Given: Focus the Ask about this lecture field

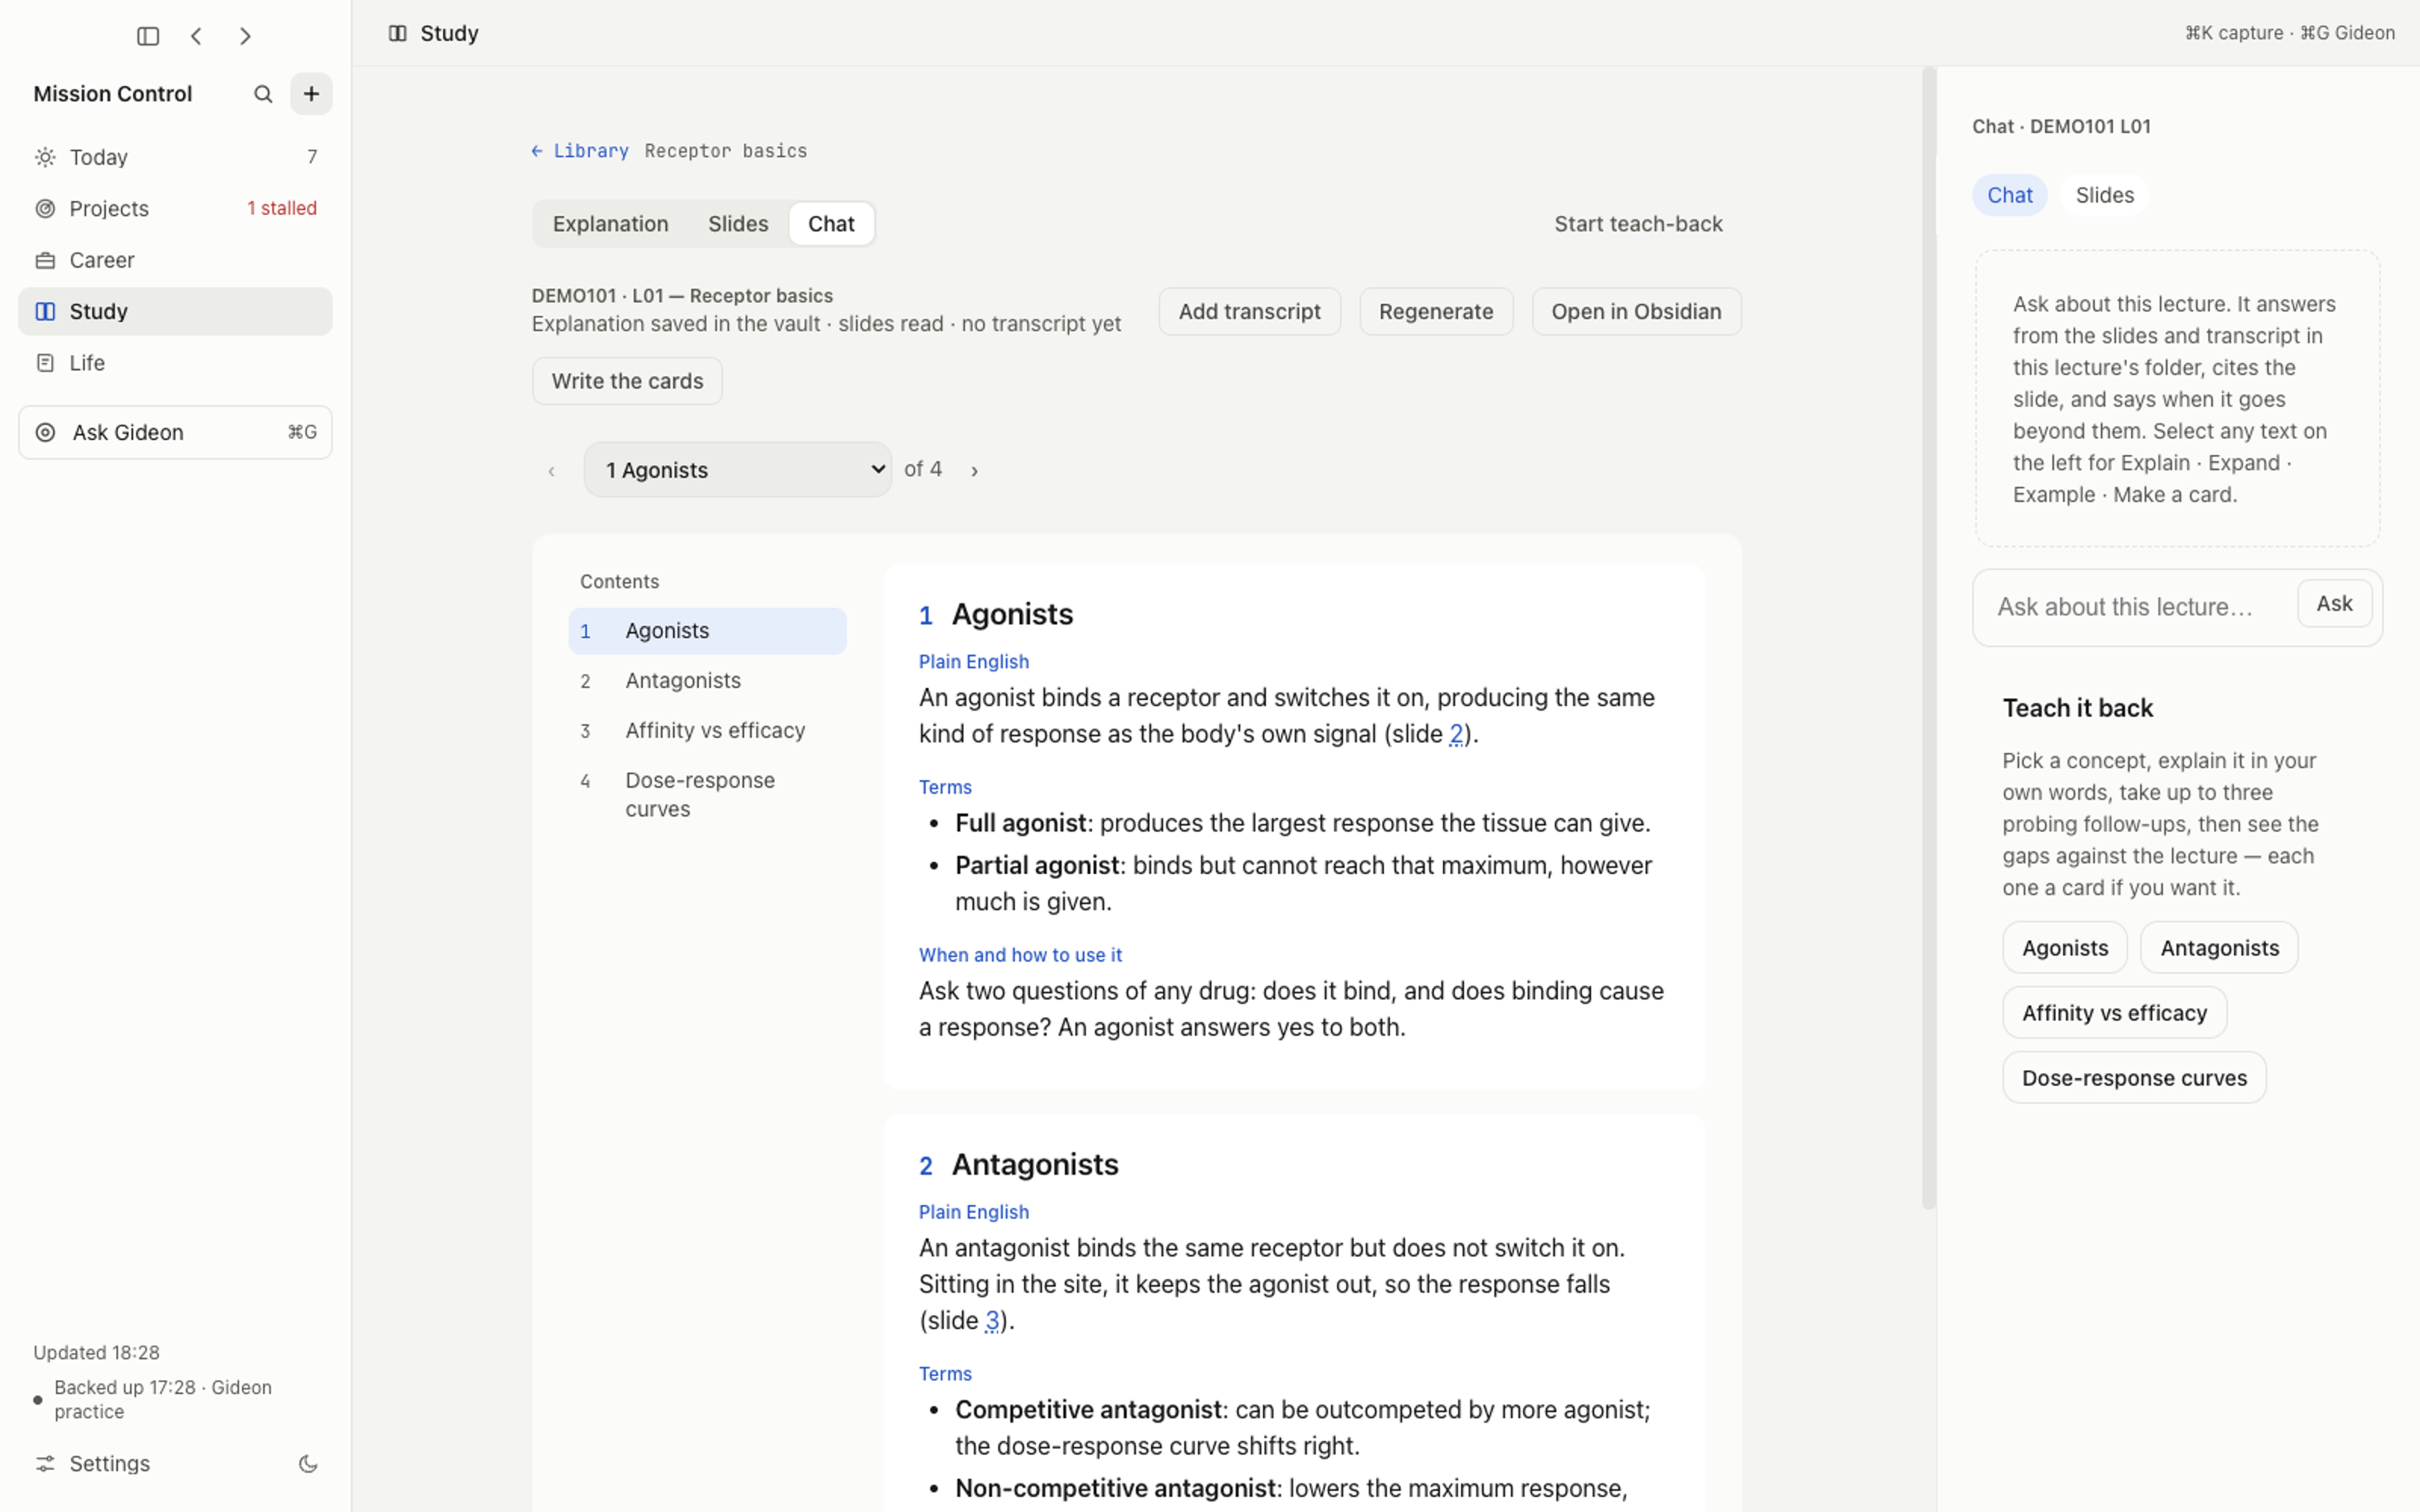Looking at the screenshot, I should click(x=2135, y=607).
